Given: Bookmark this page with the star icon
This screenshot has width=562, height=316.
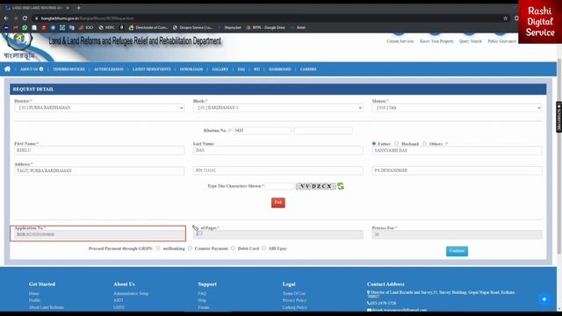Looking at the screenshot, I should [506, 18].
